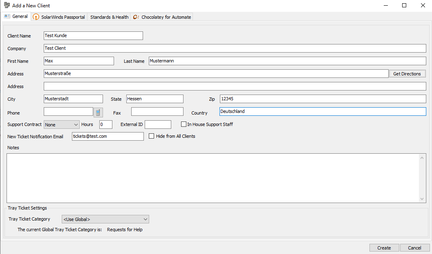Expand the Support Contract dropdown
Screen dimensions: 432x254
coord(62,125)
